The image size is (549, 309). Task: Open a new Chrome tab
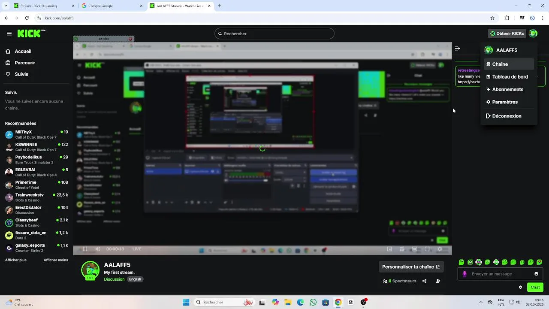220,6
